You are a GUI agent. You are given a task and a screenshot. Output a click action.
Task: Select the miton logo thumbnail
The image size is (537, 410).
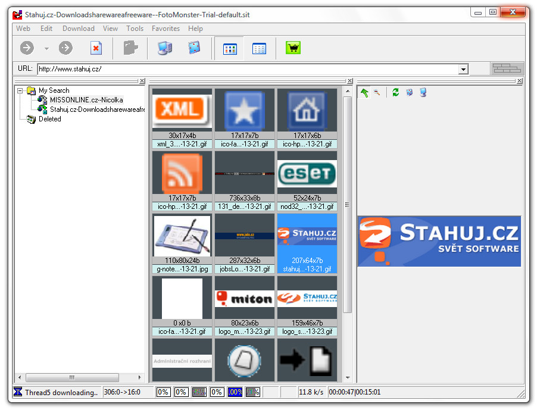pyautogui.click(x=245, y=298)
